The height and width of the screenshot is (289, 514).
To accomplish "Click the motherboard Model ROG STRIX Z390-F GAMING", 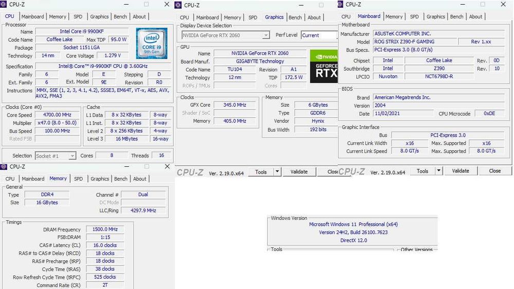I will tap(415, 42).
